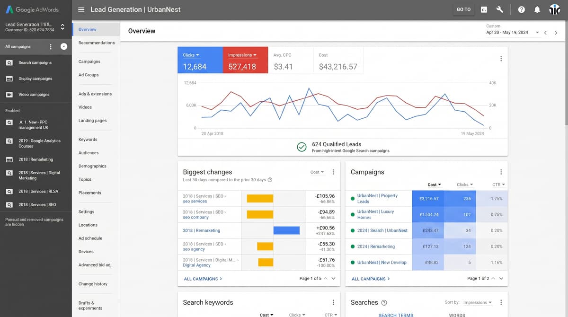Open Ad Groups page
The width and height of the screenshot is (568, 317).
[x=89, y=75]
